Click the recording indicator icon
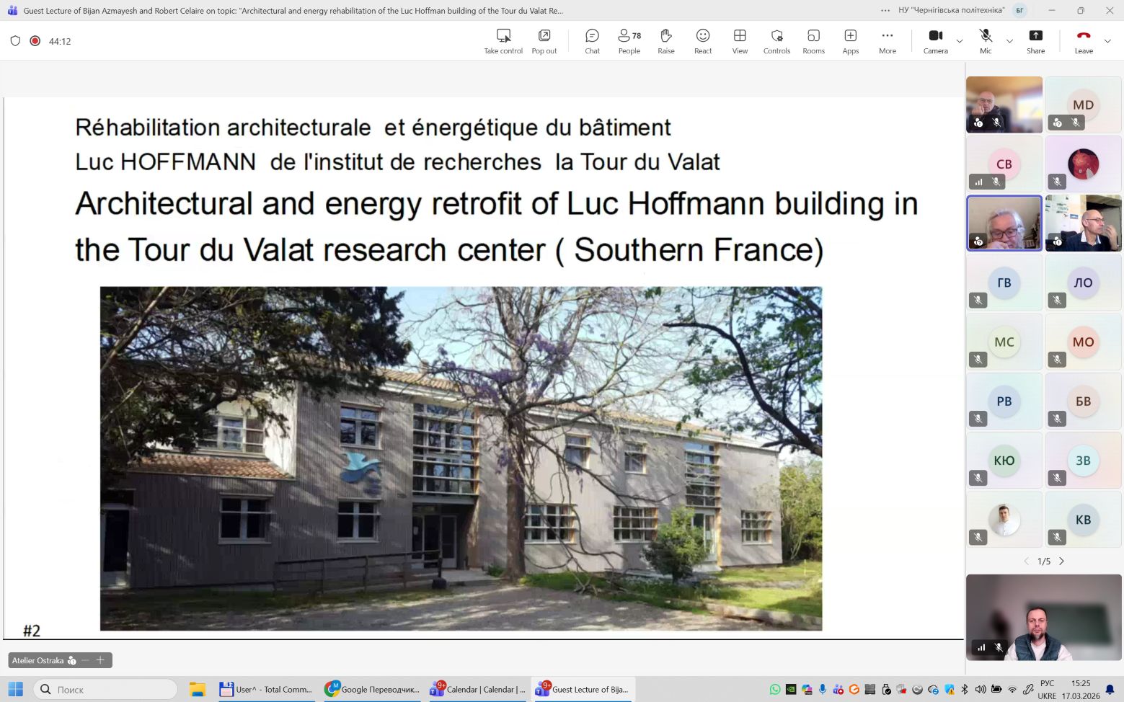Screen dimensions: 1124x702 [35, 41]
